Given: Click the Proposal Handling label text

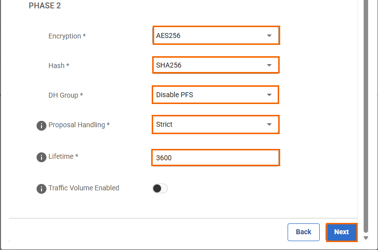Looking at the screenshot, I should click(79, 125).
